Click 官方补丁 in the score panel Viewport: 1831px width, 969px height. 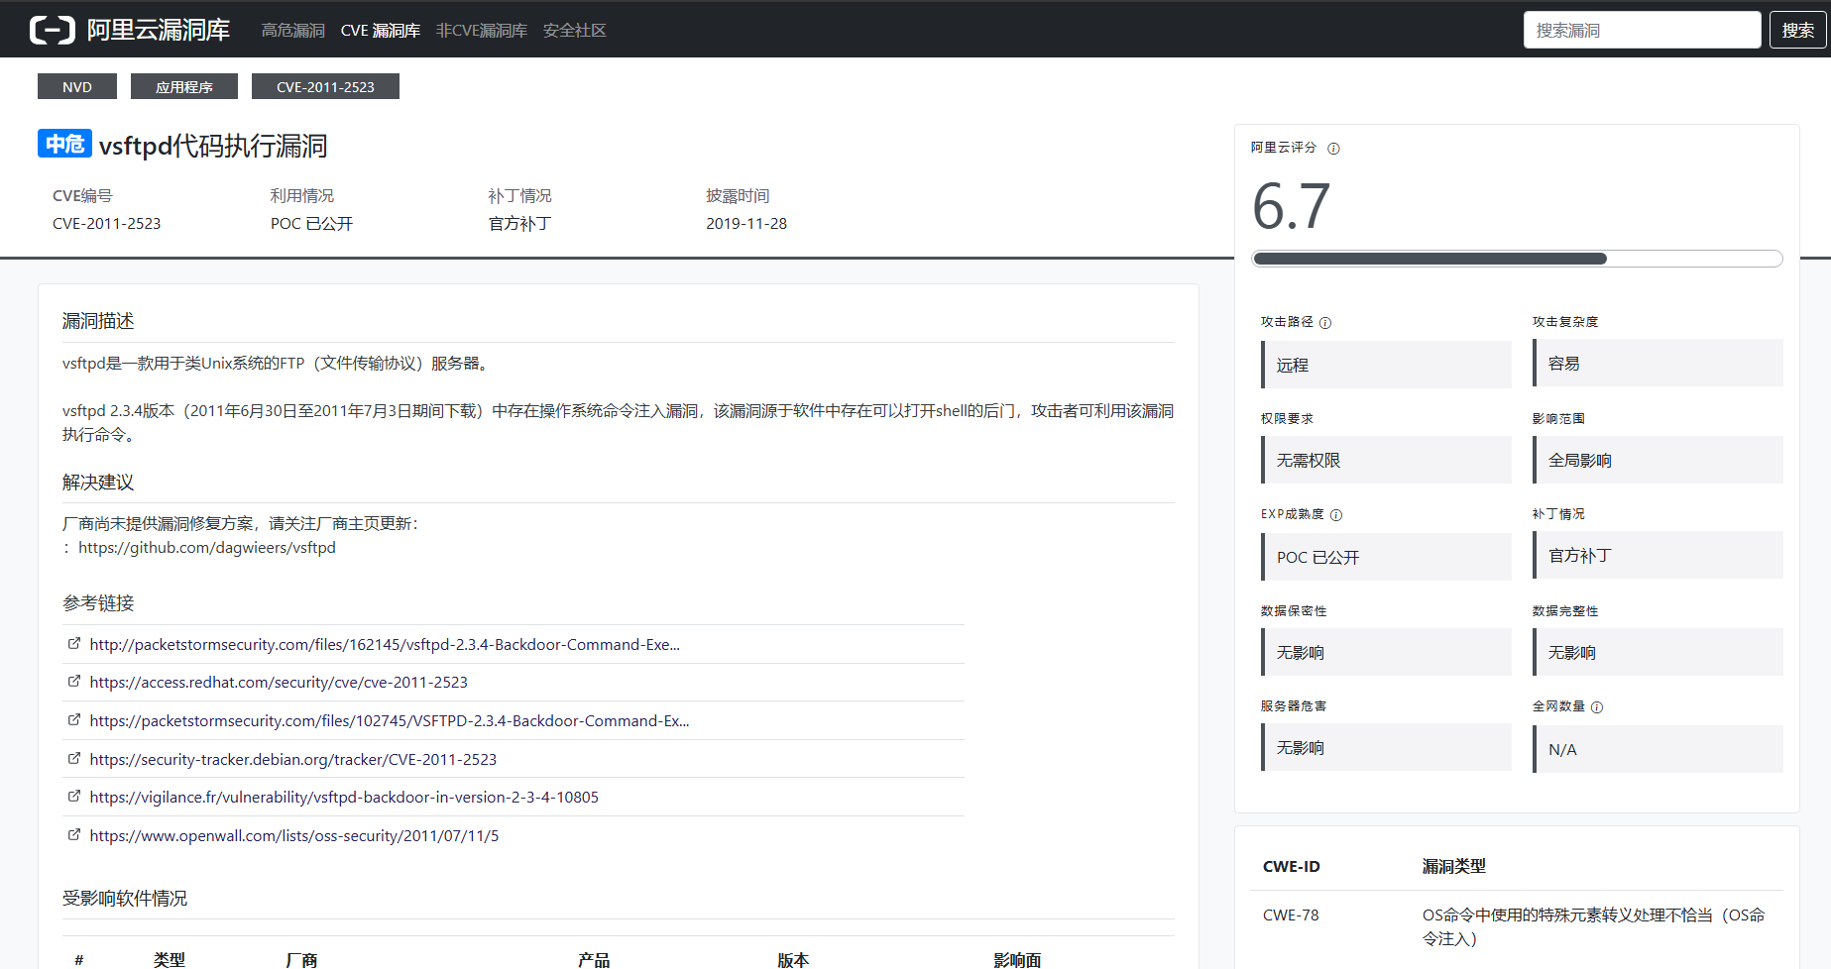[1658, 555]
